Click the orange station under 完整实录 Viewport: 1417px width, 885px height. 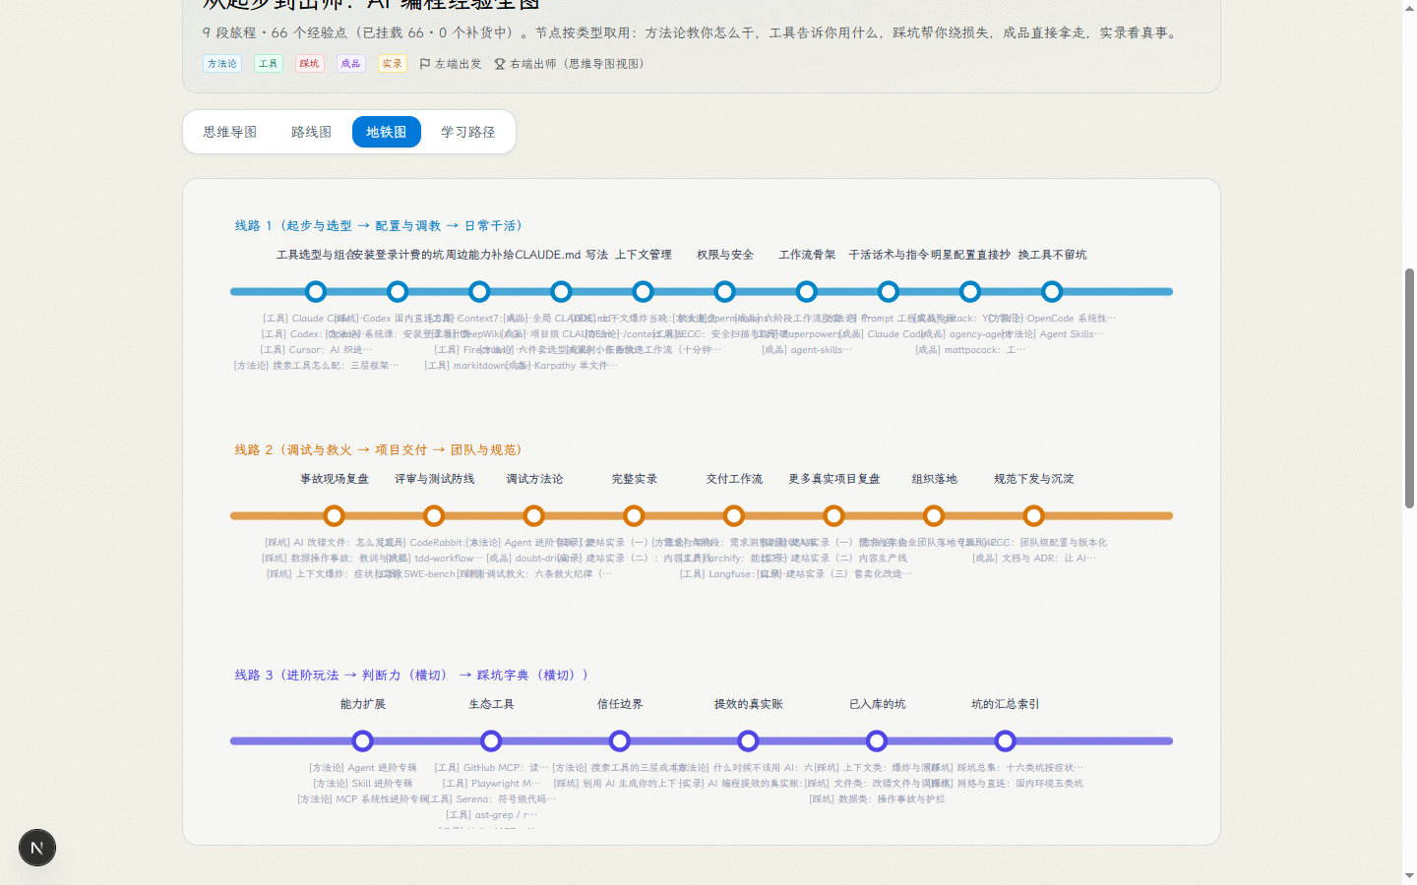tap(634, 516)
